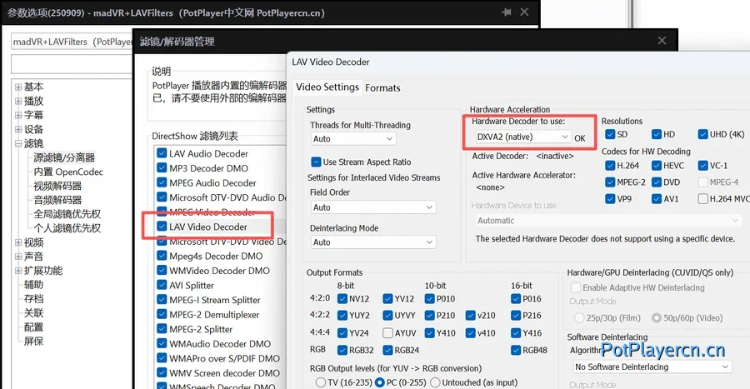Open 配置 settings in the tree

(x=33, y=327)
